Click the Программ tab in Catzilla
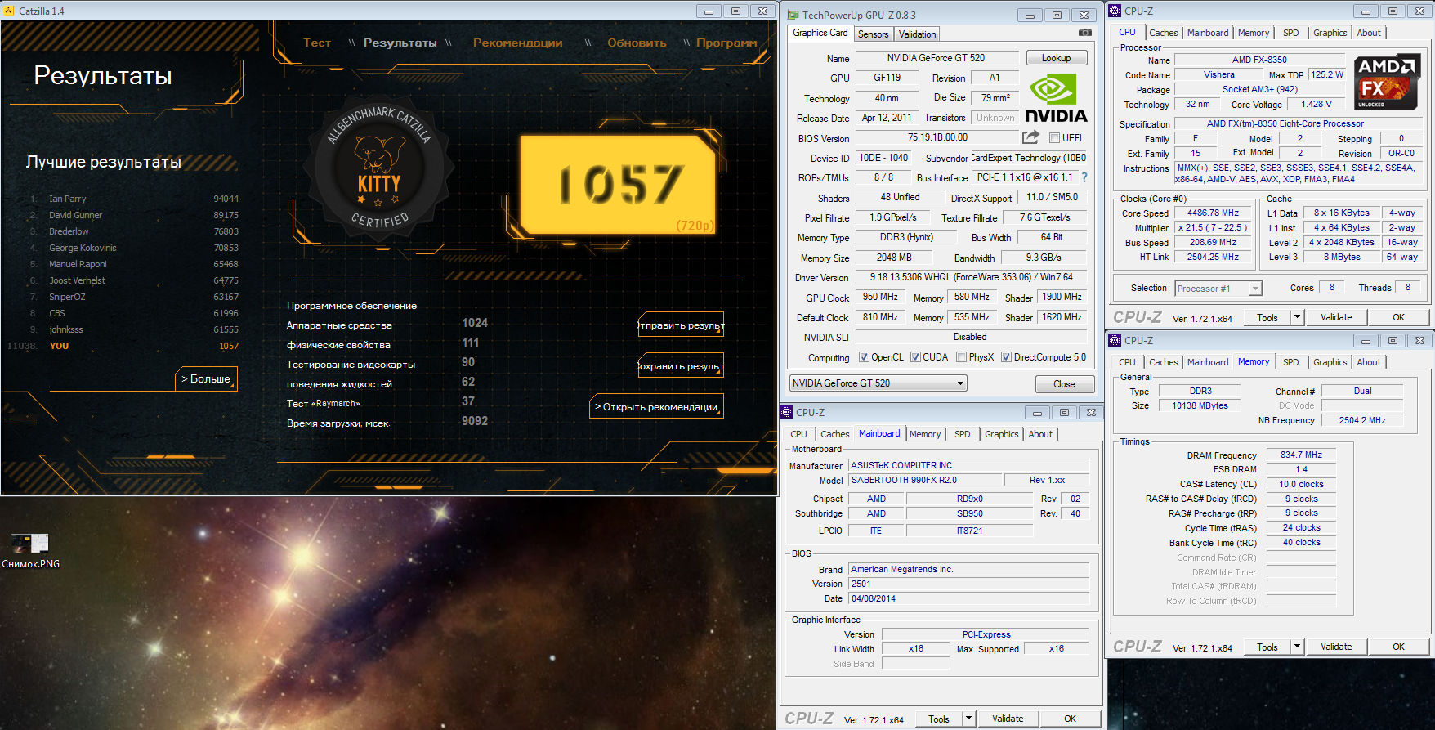 (726, 43)
